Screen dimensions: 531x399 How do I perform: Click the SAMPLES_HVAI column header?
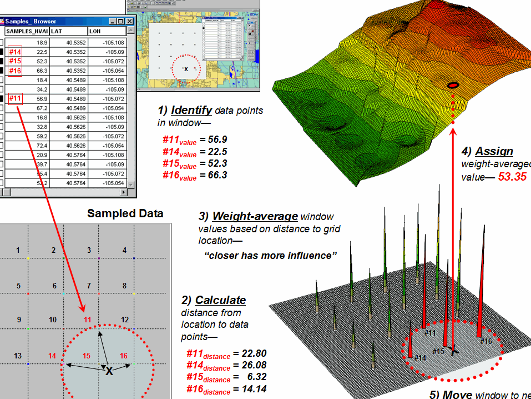click(x=27, y=31)
